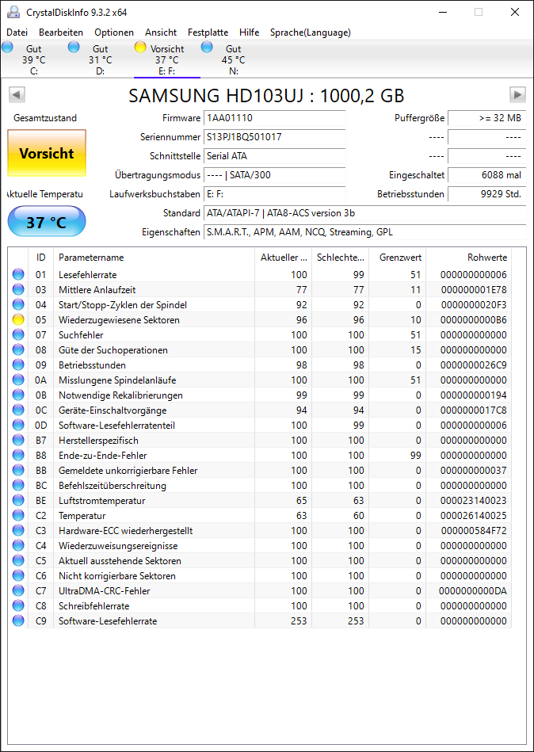Go to next disk with right arrow
534x752 pixels.
[x=517, y=95]
